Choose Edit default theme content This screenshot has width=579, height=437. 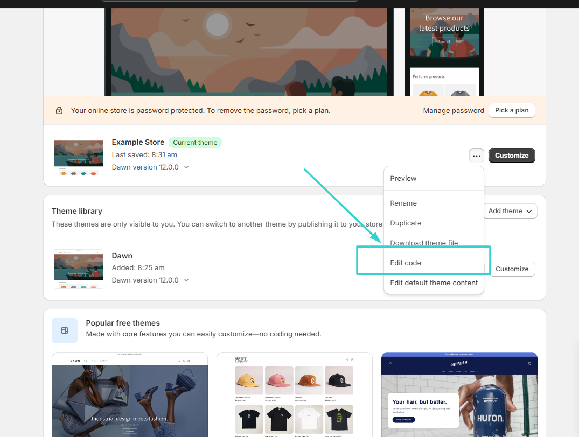434,283
